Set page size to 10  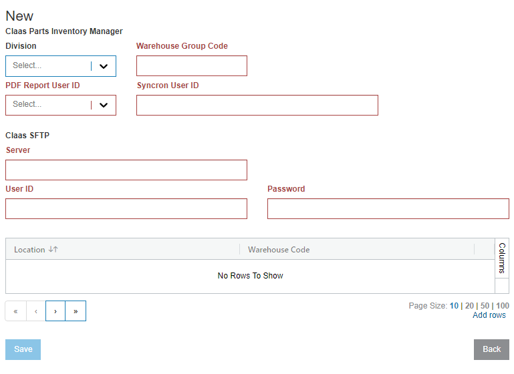454,306
